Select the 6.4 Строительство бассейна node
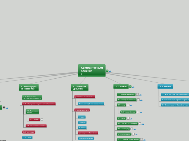This screenshot has height=141, width=189. 175,105
